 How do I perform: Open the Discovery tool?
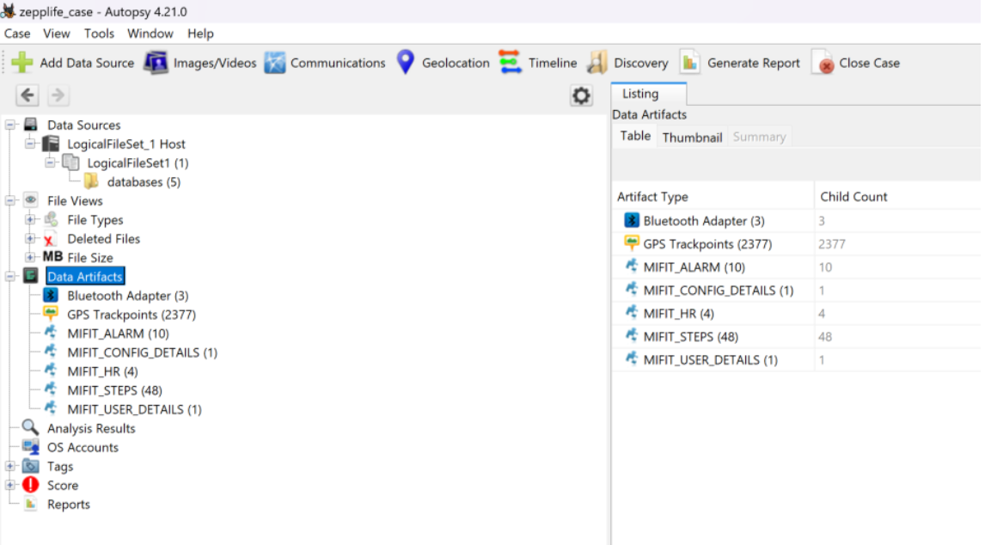pos(597,63)
